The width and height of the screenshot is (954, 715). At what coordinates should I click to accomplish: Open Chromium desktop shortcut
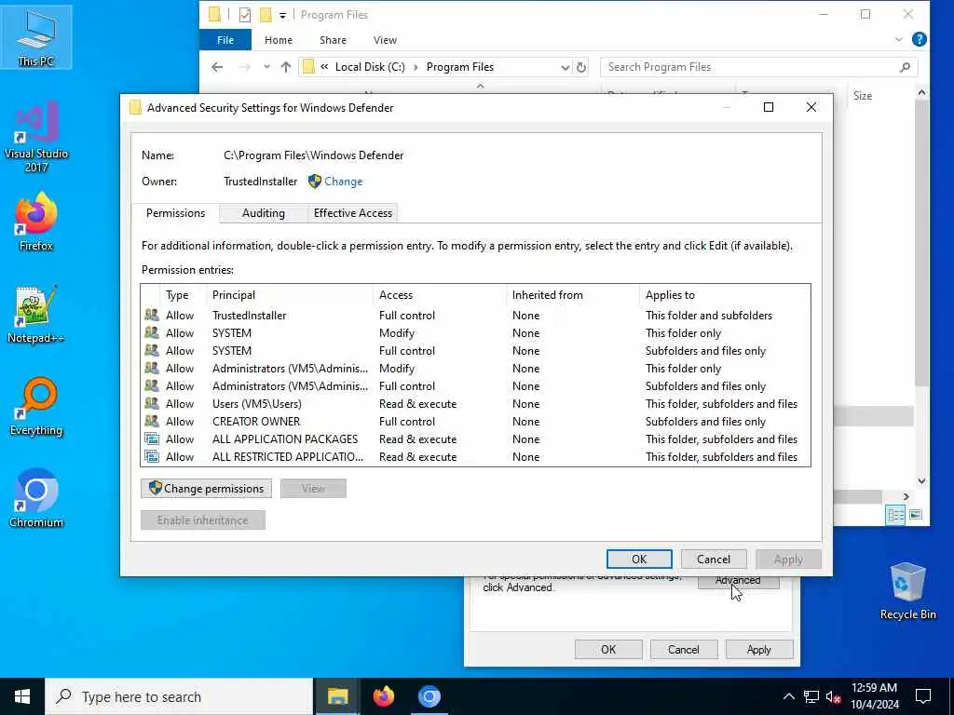click(x=36, y=499)
